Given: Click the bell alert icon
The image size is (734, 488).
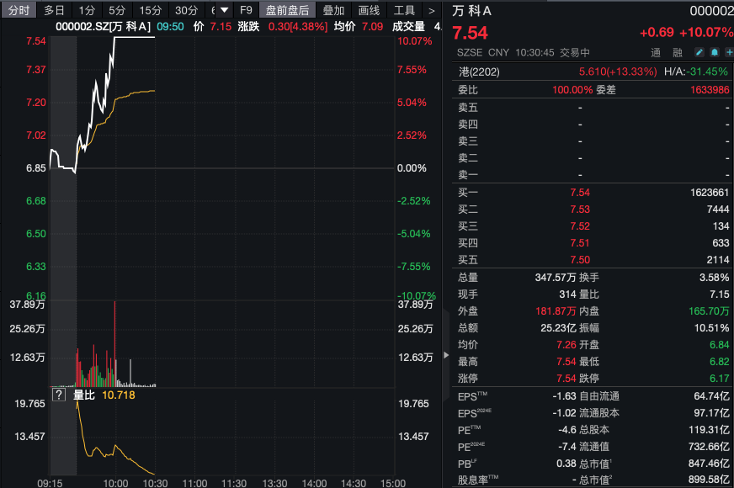Looking at the screenshot, I should click(715, 52).
